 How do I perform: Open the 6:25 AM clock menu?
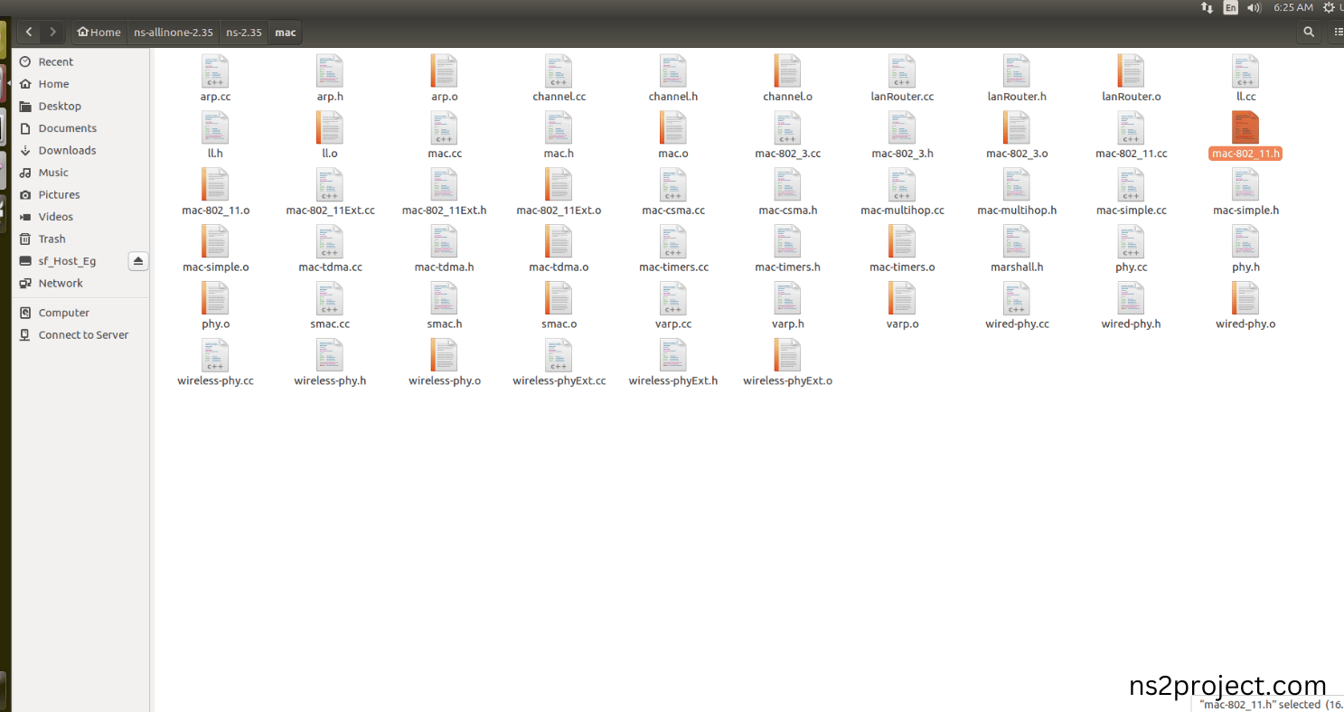tap(1293, 7)
